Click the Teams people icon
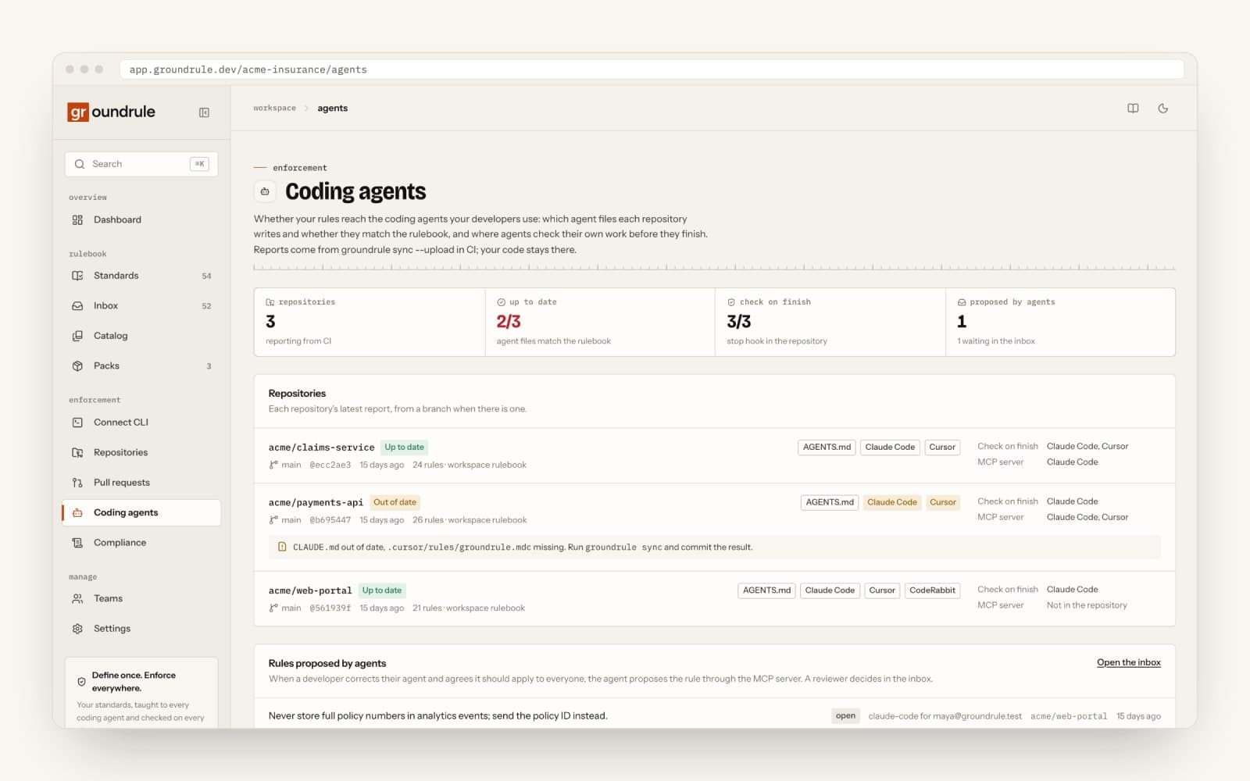Viewport: 1250px width, 781px height. point(77,599)
